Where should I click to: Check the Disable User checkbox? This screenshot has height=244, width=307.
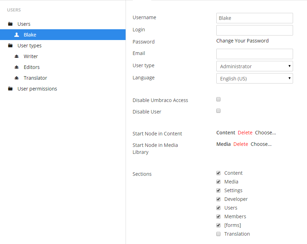click(218, 111)
